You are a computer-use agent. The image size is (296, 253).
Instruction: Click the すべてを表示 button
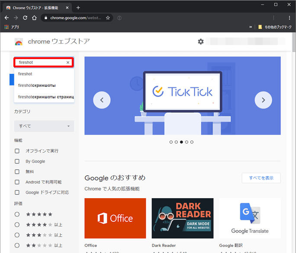261,178
